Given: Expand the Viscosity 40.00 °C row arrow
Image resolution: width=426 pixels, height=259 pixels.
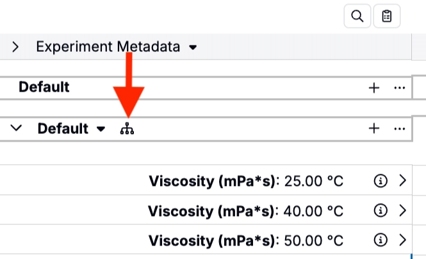Looking at the screenshot, I should click(403, 210).
